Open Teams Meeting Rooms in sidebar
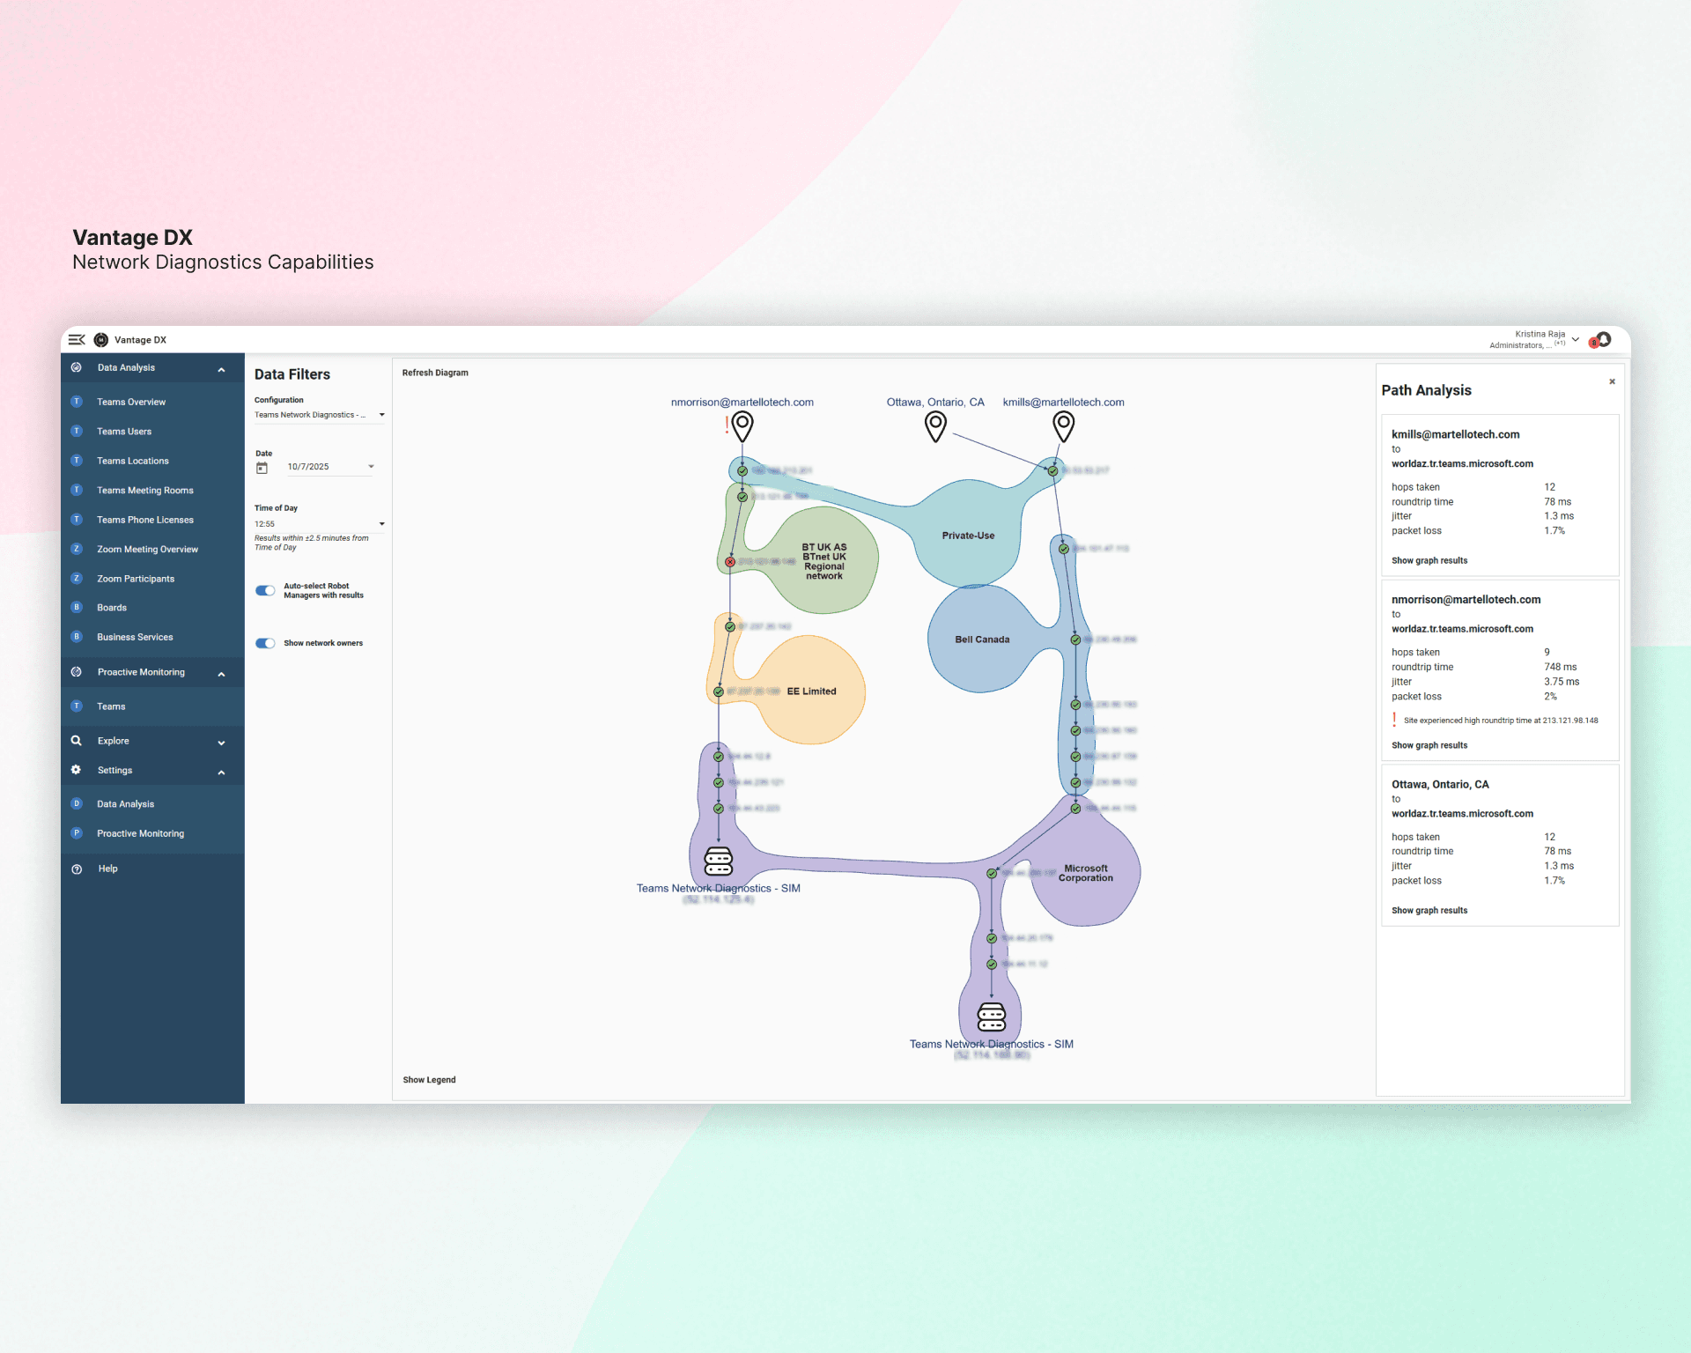This screenshot has height=1353, width=1691. (x=145, y=491)
